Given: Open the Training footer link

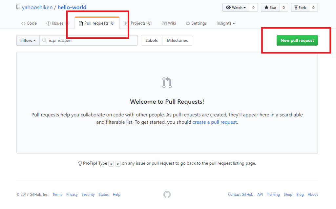Looking at the screenshot, I should (x=273, y=195).
